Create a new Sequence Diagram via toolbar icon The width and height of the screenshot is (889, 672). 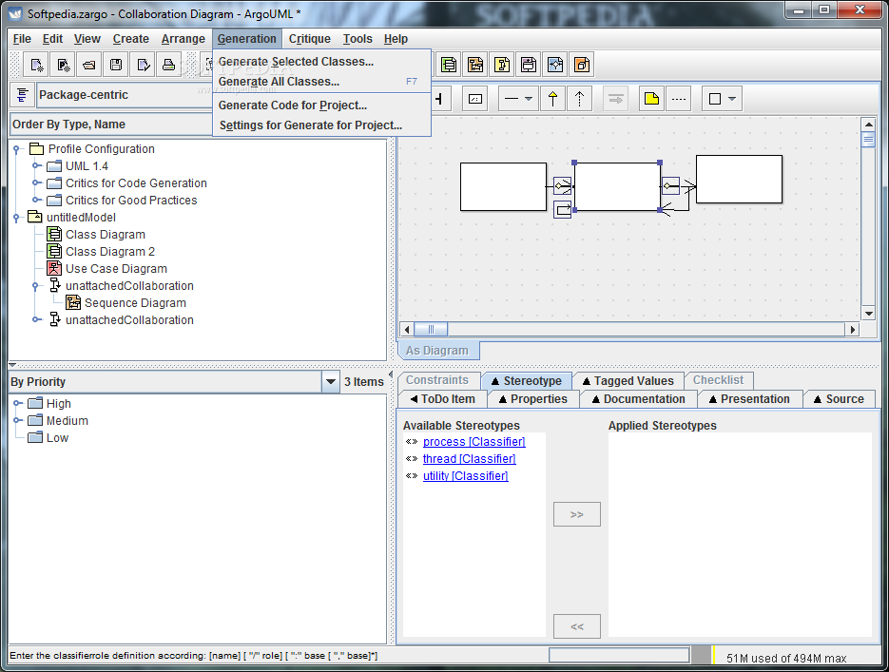click(475, 65)
